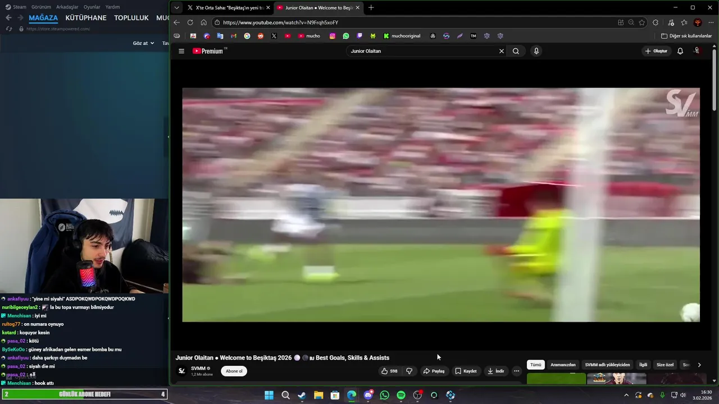Screen dimensions: 719x404
Task: Open Spotify from the Windows taskbar
Action: click(x=401, y=395)
